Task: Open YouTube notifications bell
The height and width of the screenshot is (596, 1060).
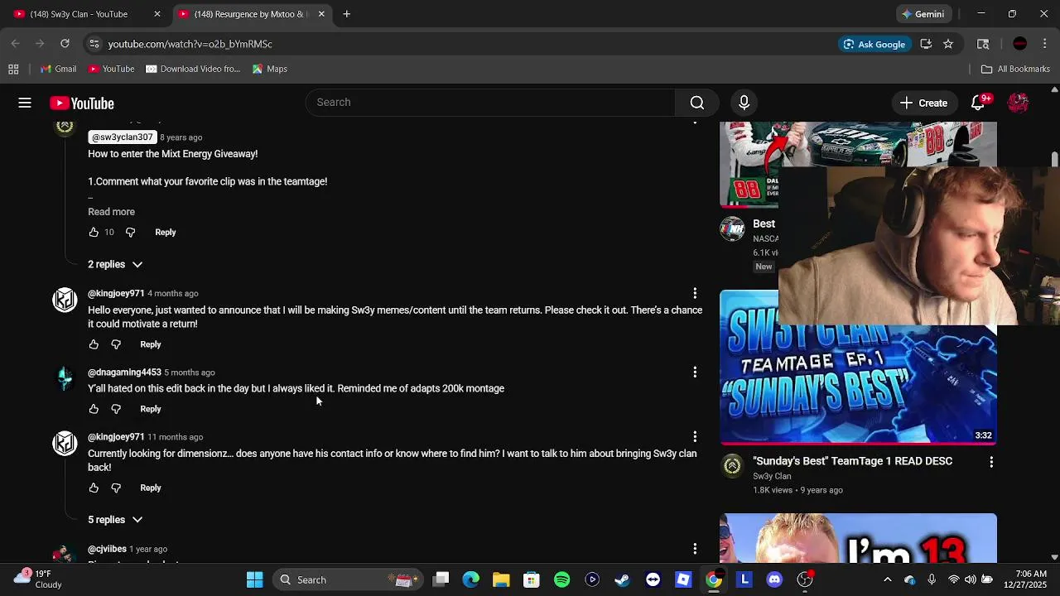Action: pos(979,103)
